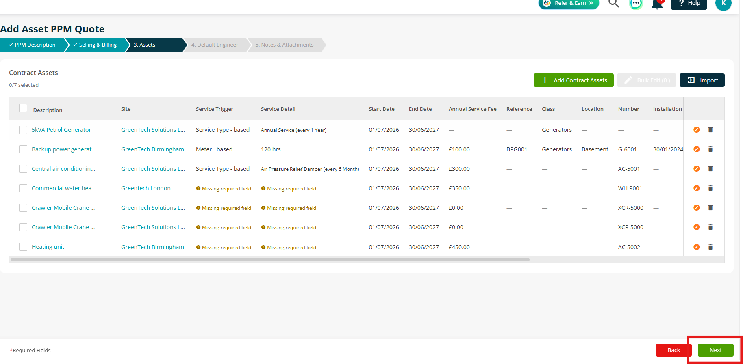This screenshot has height=364, width=743.
Task: Open the user profile avatar menu
Action: coord(723,4)
